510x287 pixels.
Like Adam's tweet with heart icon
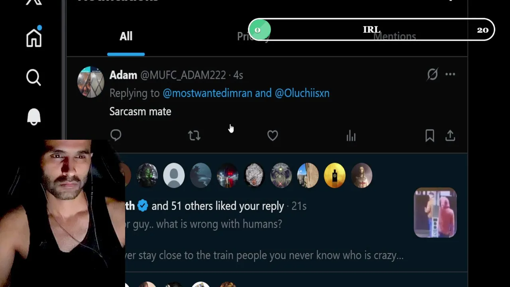273,136
